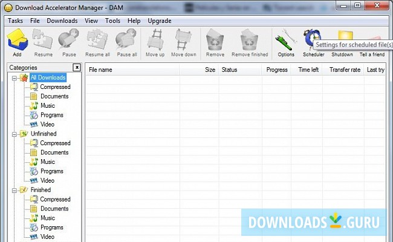
Task: Click the DAM app icon in title bar
Action: tap(8, 8)
